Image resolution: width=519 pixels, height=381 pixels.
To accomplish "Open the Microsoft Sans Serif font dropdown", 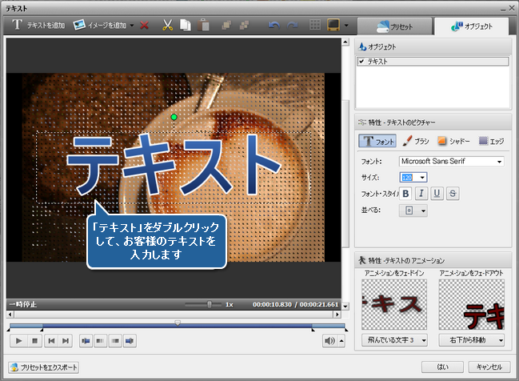I will pyautogui.click(x=451, y=161).
